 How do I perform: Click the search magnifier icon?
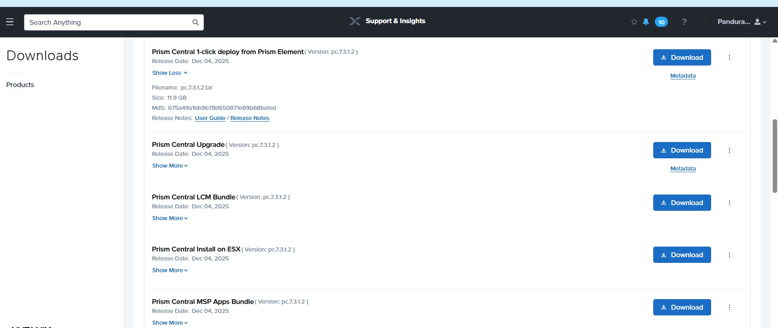coord(195,22)
